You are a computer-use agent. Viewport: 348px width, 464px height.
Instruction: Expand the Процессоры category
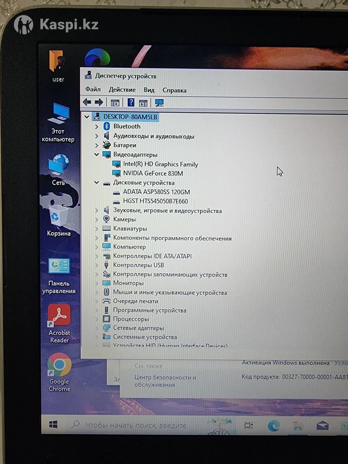[97, 319]
